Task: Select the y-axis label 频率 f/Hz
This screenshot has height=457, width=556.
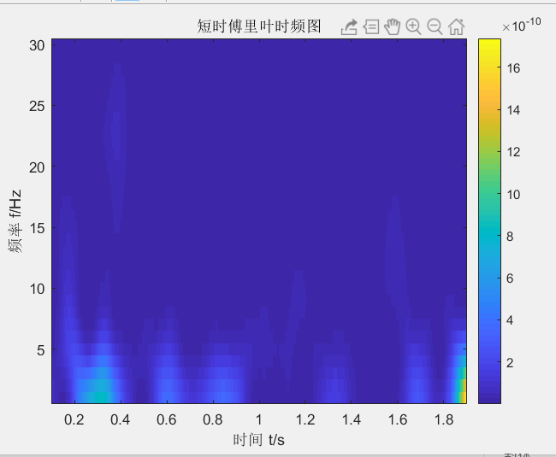Action: [x=15, y=221]
